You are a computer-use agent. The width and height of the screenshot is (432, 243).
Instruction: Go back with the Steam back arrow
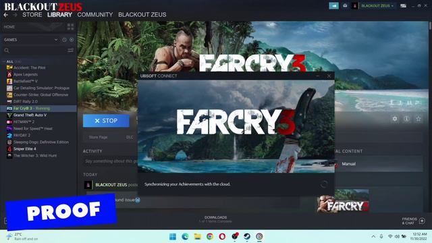pyautogui.click(x=6, y=15)
